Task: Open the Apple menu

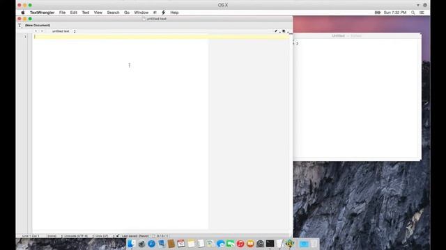Action: click(x=23, y=12)
